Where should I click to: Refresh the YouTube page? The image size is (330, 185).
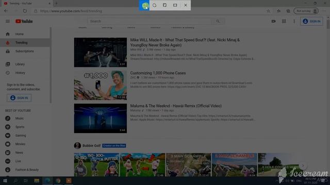25,11
